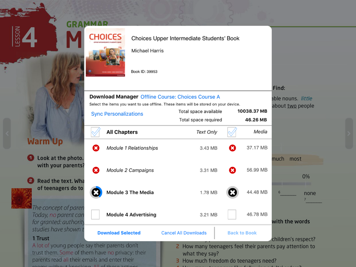Select the Module 3 The Media row

point(178,192)
